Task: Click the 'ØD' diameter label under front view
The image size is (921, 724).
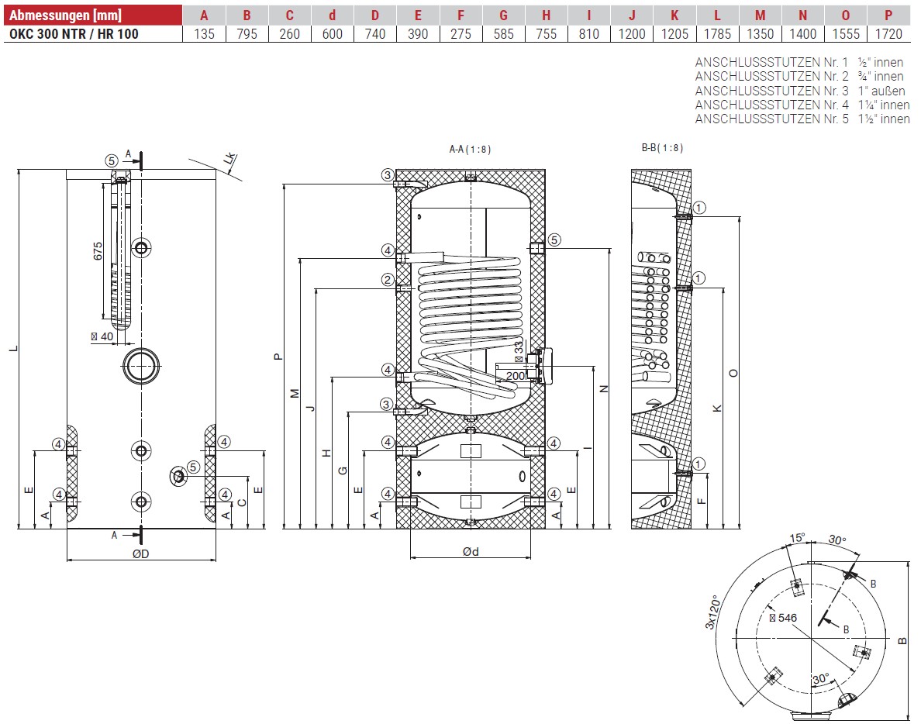Action: click(141, 553)
